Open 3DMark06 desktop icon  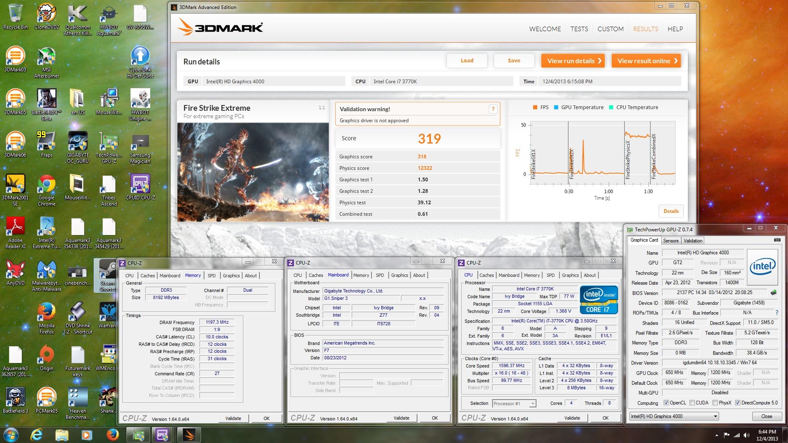click(x=15, y=145)
